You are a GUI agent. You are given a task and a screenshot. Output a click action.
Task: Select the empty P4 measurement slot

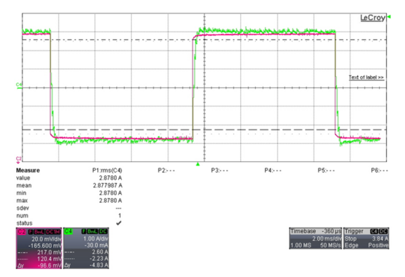click(x=273, y=171)
